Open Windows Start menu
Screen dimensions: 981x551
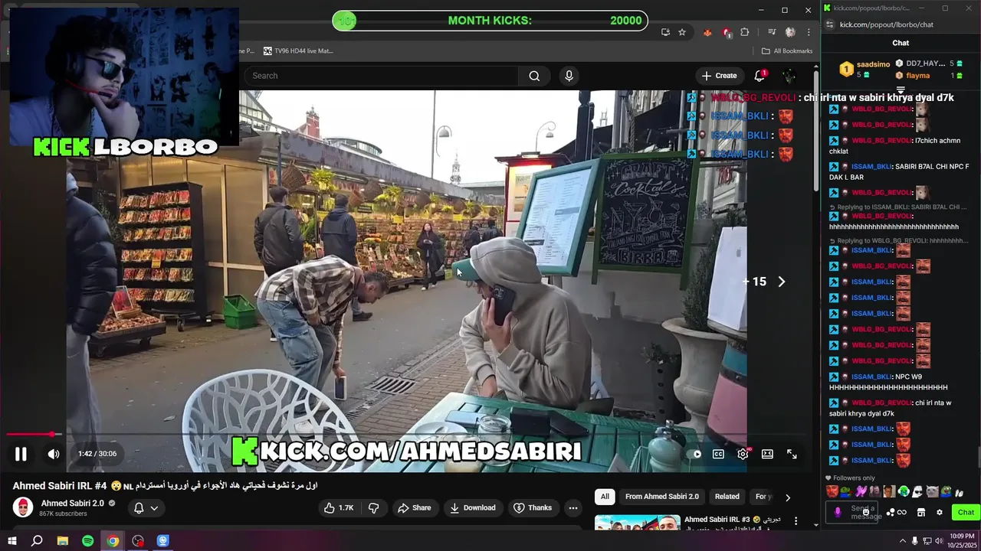12,541
